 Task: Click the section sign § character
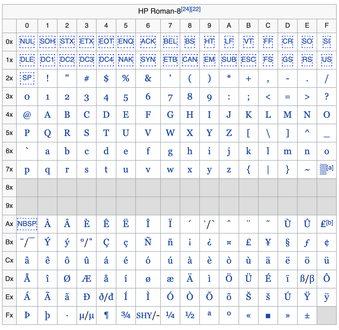pos(287,242)
